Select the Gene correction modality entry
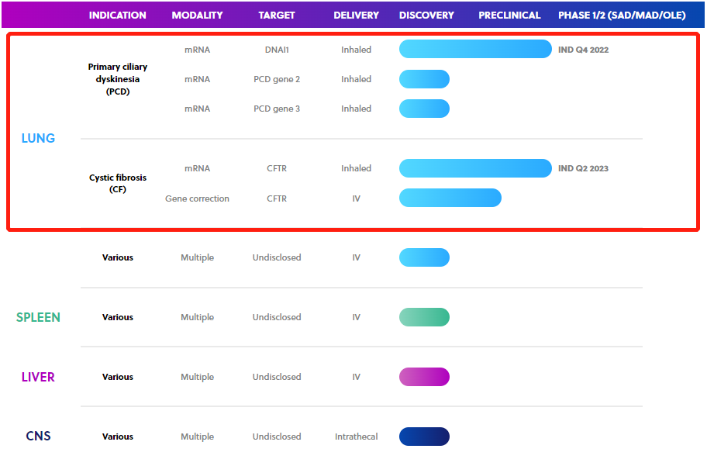Screen dimensions: 707x466 click(x=197, y=198)
